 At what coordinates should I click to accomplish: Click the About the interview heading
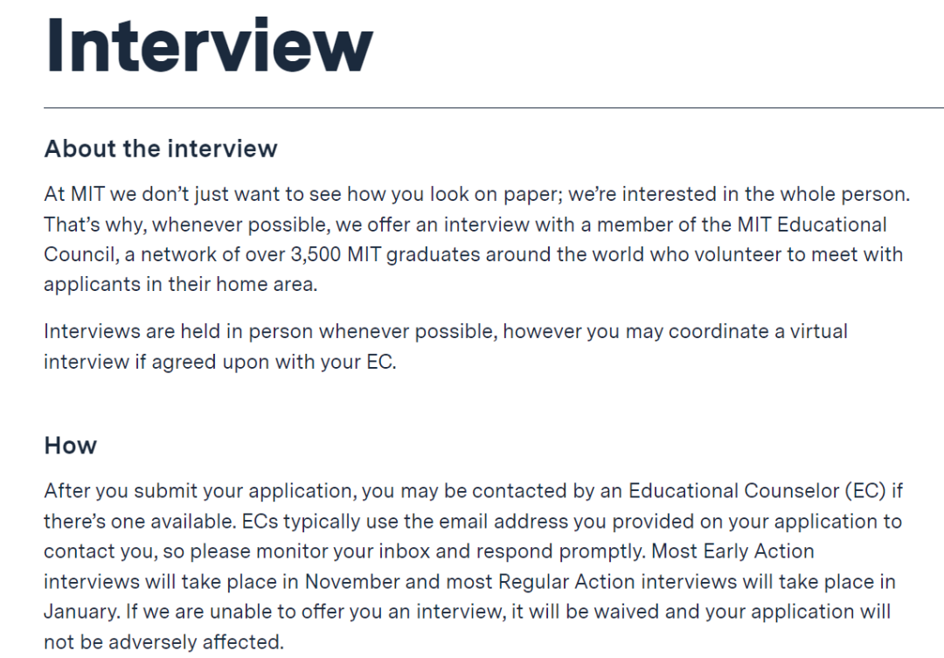click(161, 149)
